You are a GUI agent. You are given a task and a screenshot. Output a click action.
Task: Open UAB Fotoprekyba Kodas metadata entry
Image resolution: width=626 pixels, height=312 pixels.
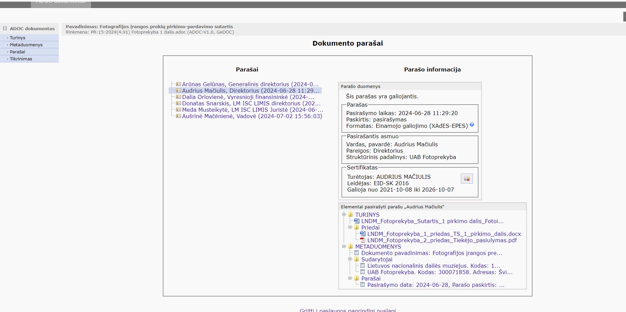440,272
